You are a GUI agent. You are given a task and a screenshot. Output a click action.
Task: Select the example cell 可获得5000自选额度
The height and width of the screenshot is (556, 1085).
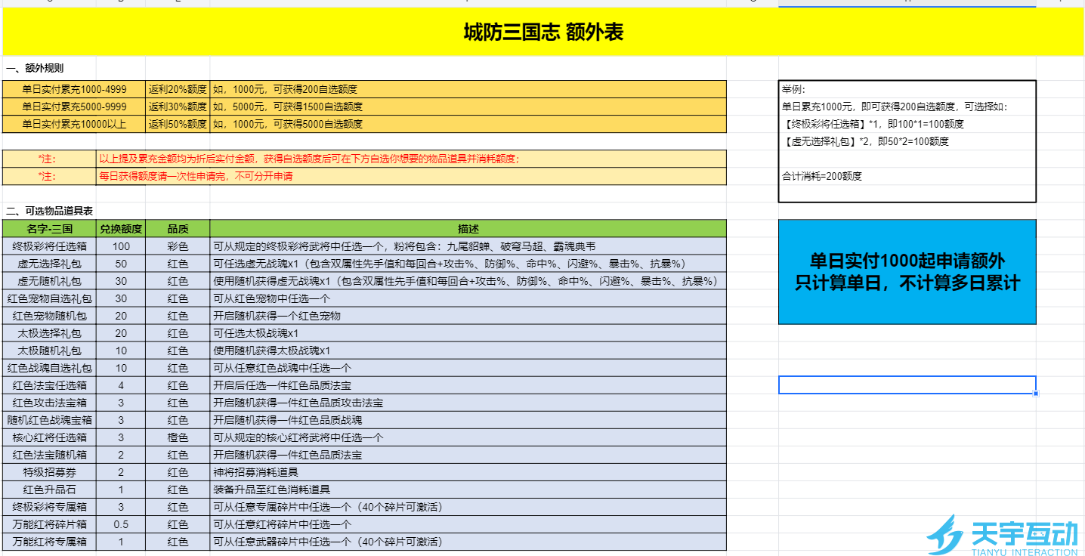(468, 124)
